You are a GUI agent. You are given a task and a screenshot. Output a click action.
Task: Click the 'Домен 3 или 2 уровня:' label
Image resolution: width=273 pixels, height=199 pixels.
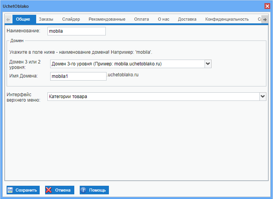click(25, 65)
